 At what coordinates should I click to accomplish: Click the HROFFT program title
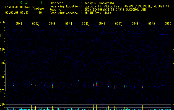[x=28, y=2]
